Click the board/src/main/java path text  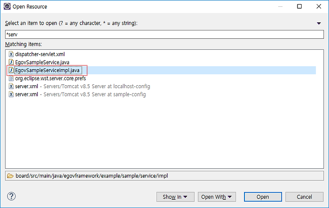click(x=92, y=176)
